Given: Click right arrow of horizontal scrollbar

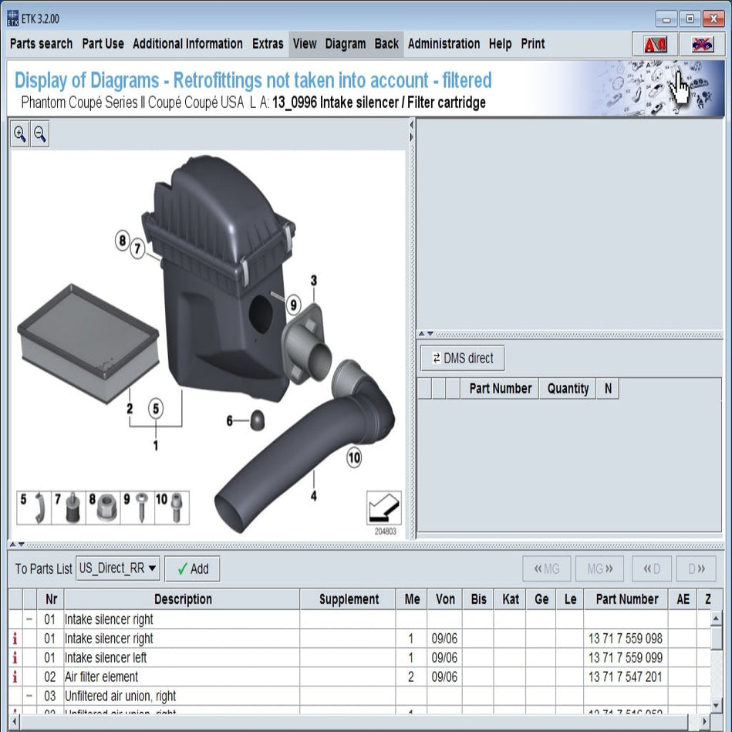Looking at the screenshot, I should (705, 721).
